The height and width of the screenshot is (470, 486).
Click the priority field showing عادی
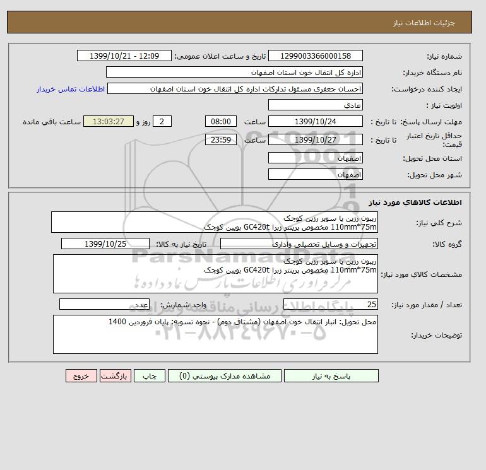tap(315, 105)
